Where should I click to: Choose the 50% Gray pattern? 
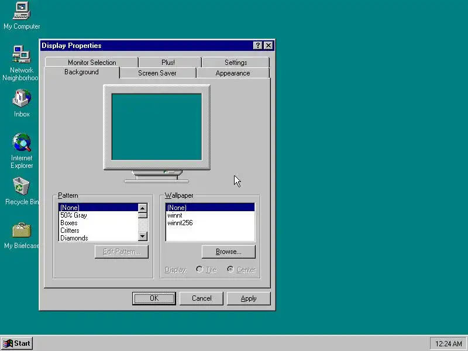pos(98,215)
